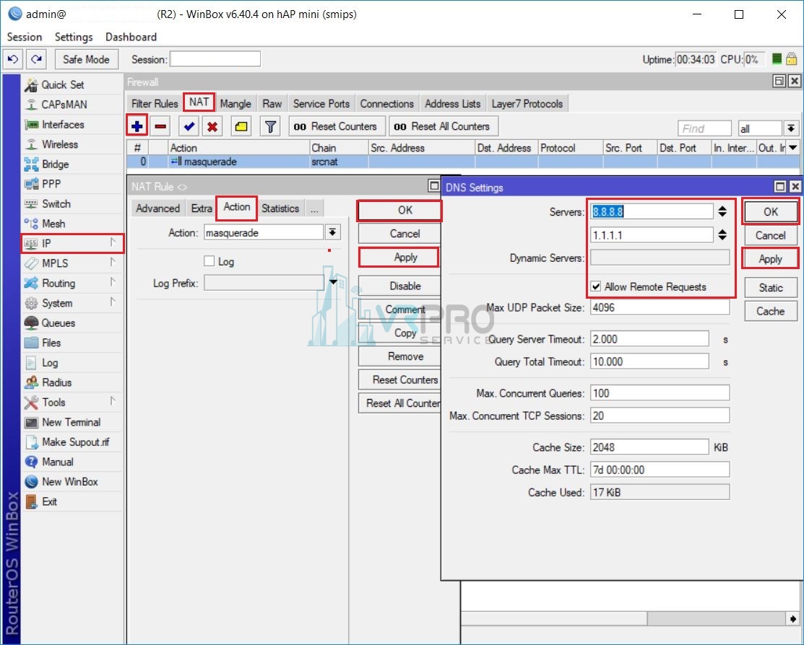
Task: Switch to Filter Rules tab
Action: (x=155, y=103)
